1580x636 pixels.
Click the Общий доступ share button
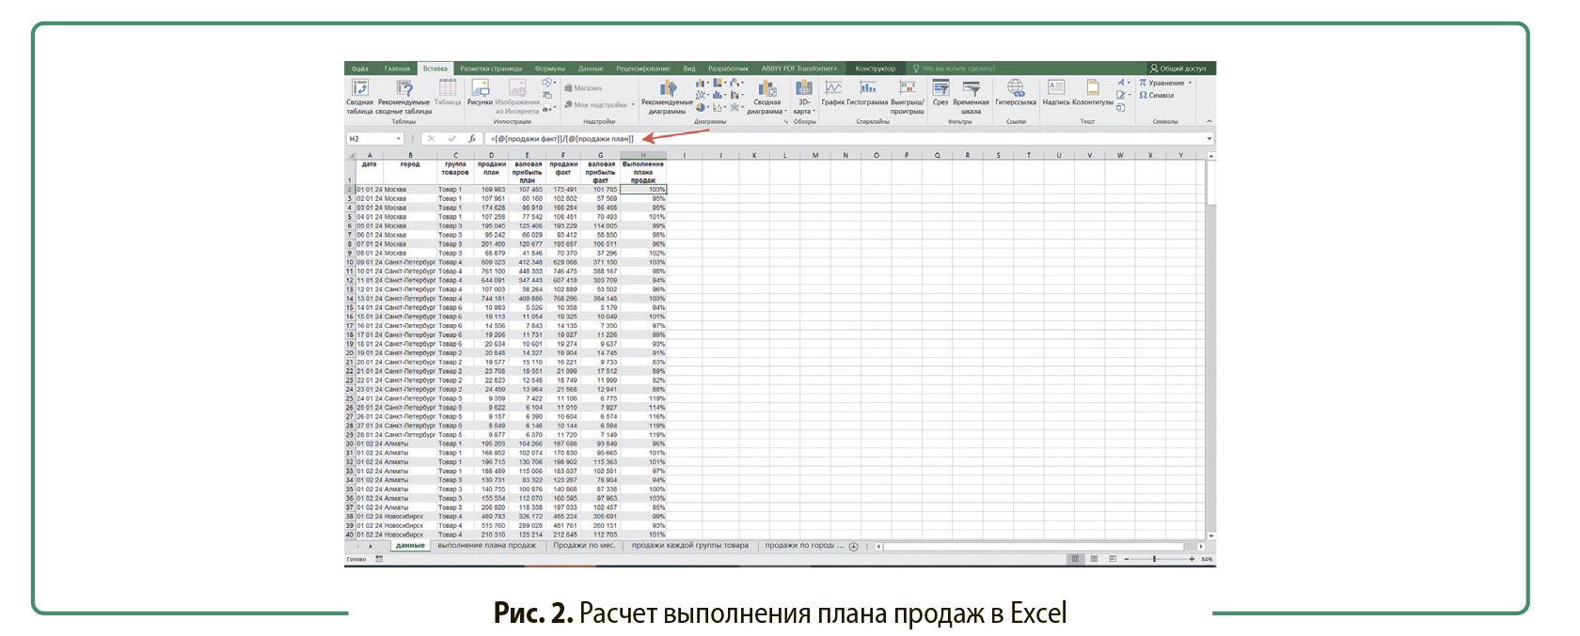pyautogui.click(x=1177, y=69)
